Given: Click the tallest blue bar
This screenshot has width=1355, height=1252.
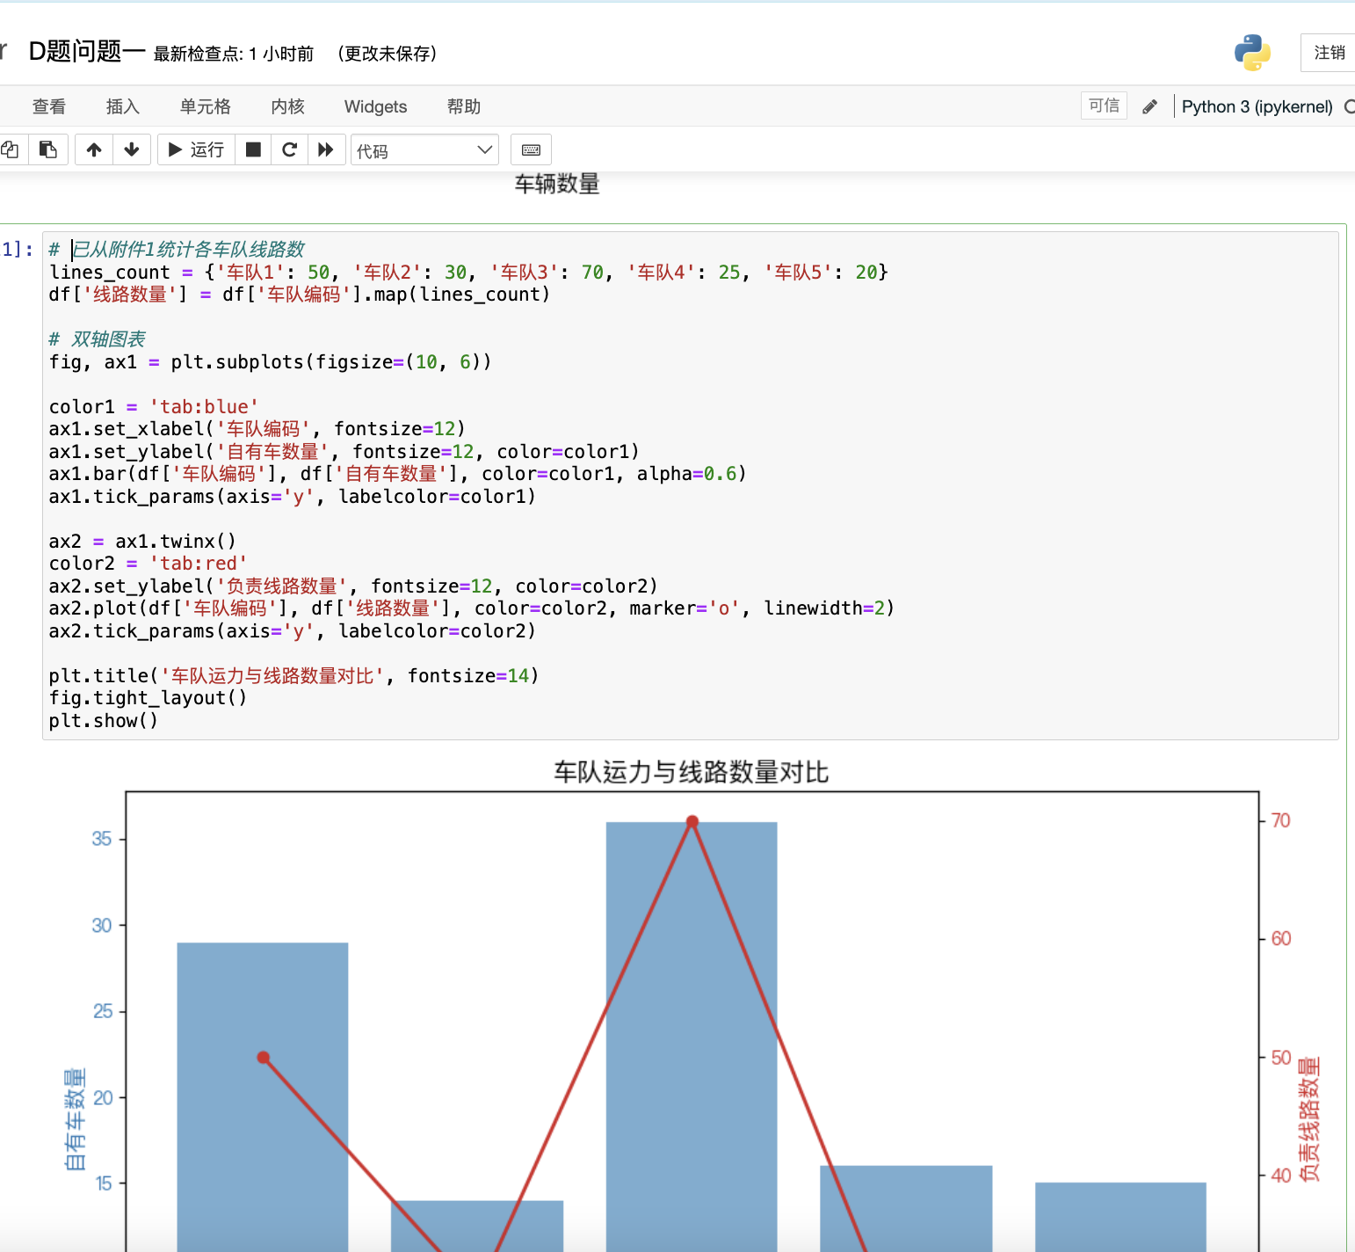Looking at the screenshot, I should (x=692, y=1037).
